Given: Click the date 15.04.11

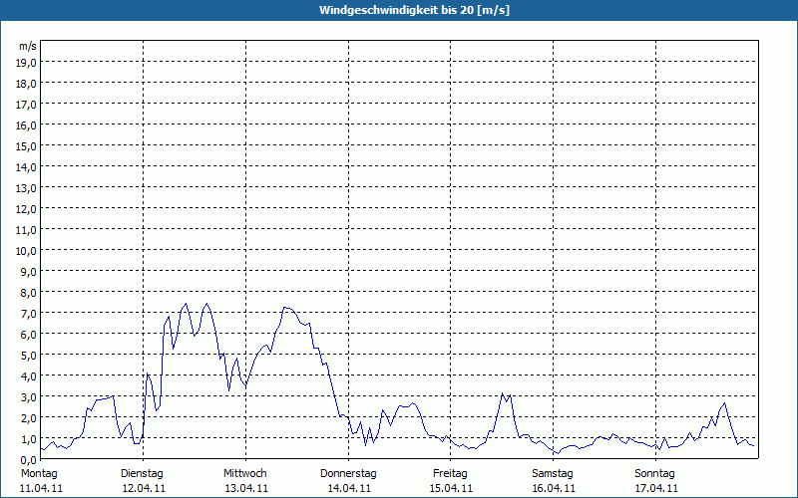Looking at the screenshot, I should [451, 489].
